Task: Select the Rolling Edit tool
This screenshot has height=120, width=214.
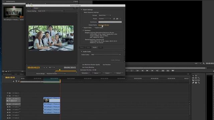Action: [x=196, y=78]
